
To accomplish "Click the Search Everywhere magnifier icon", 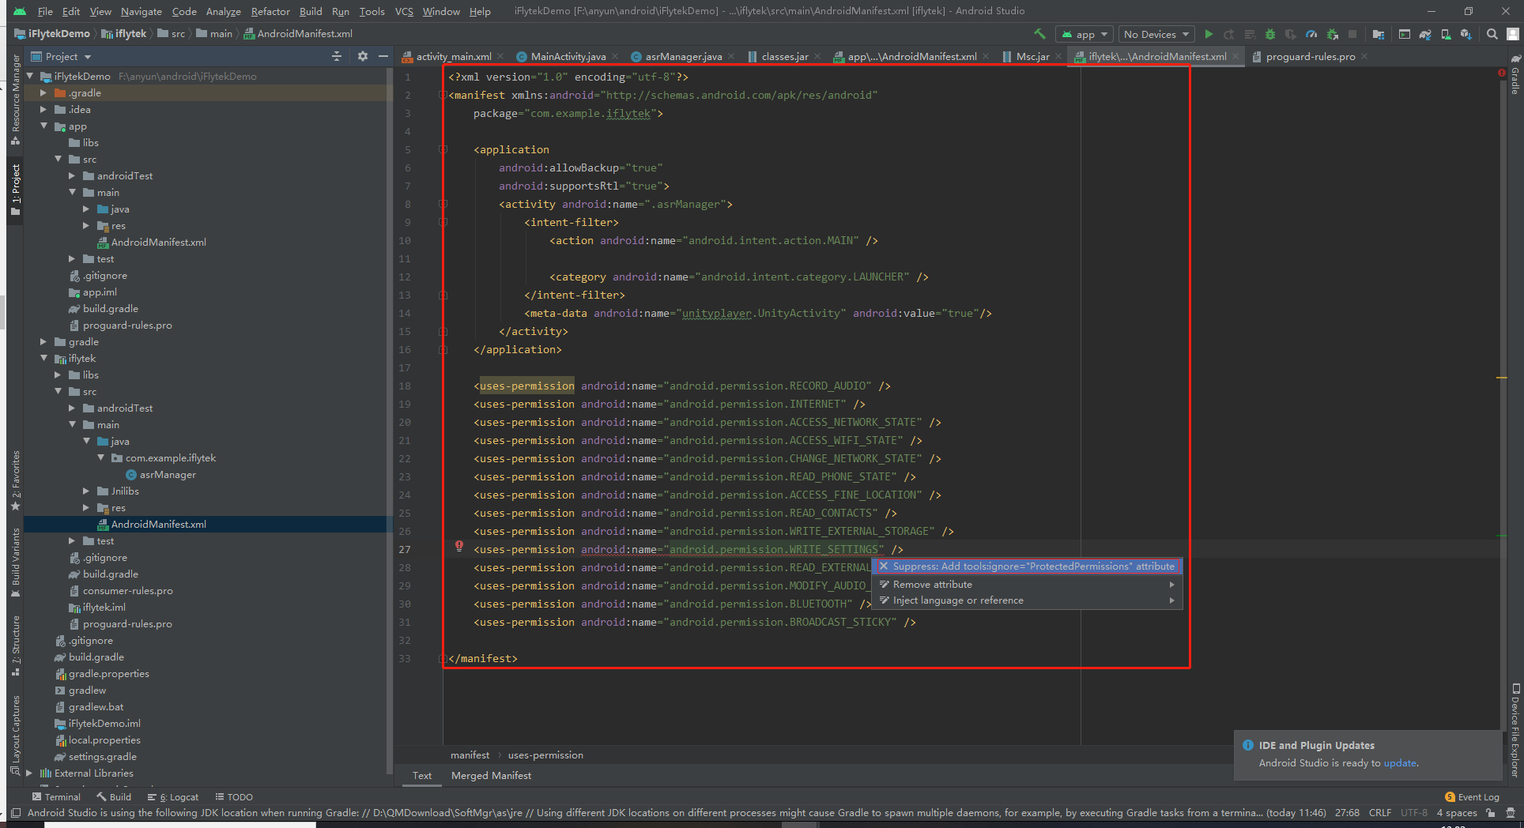I will [x=1492, y=34].
